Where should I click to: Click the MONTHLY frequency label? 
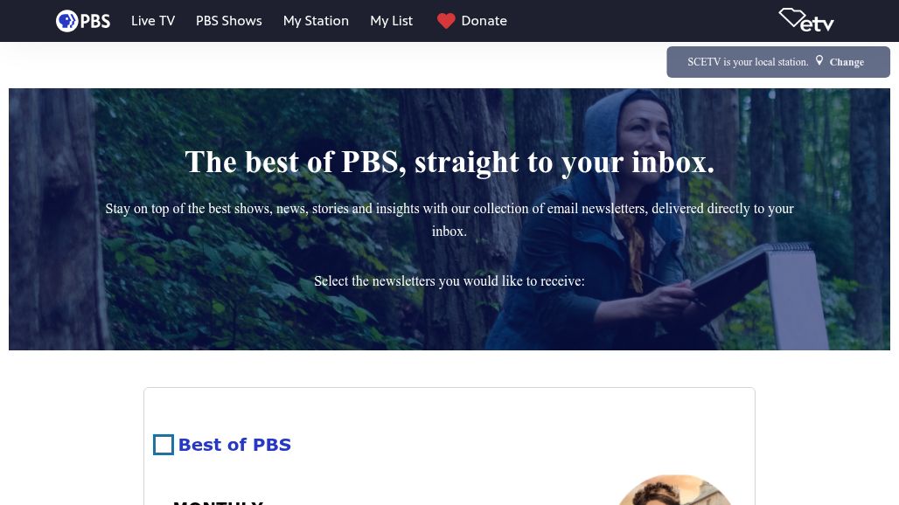[218, 501]
